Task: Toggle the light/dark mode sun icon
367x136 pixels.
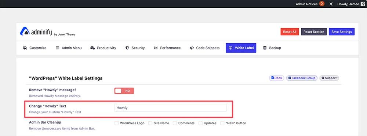Action: click(331, 4)
